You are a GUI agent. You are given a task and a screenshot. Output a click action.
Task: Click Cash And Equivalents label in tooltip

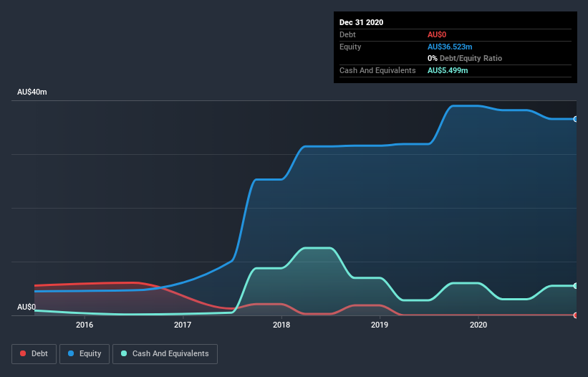pyautogui.click(x=377, y=70)
